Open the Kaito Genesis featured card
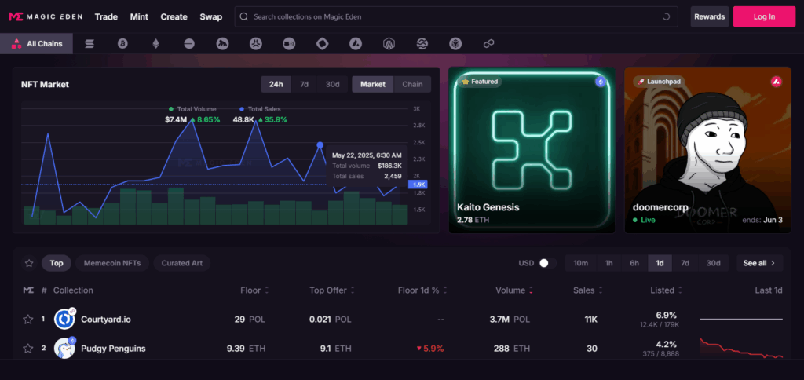The width and height of the screenshot is (804, 380). click(x=532, y=150)
